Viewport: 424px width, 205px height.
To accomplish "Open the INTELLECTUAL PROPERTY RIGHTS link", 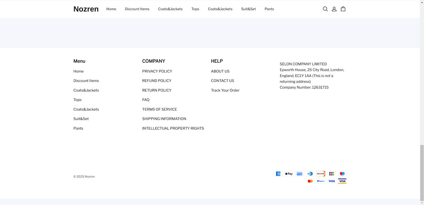I will tap(173, 128).
